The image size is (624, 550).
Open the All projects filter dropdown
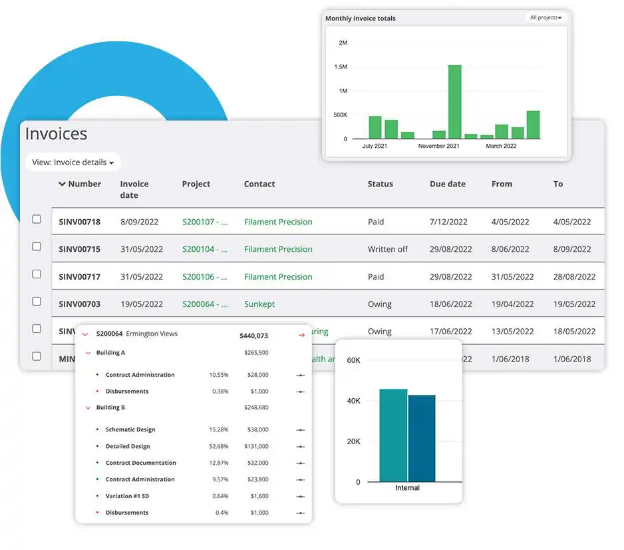coord(546,17)
